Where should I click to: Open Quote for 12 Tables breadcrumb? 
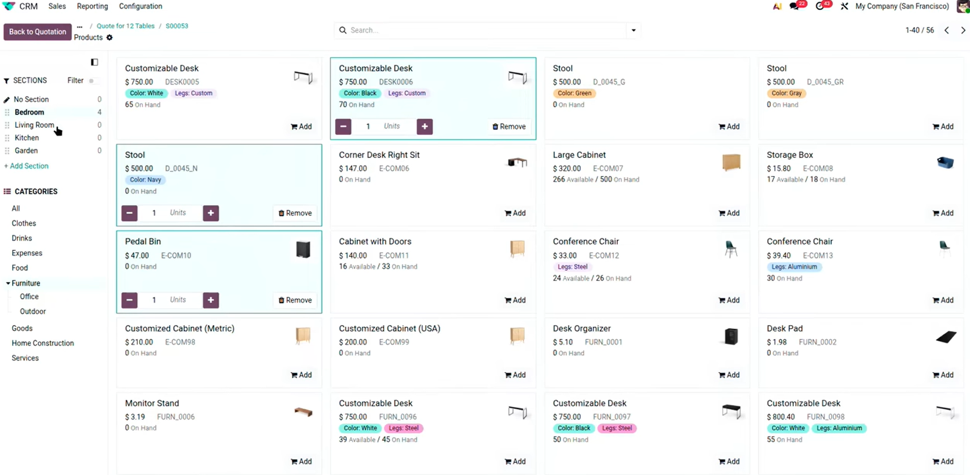point(126,26)
